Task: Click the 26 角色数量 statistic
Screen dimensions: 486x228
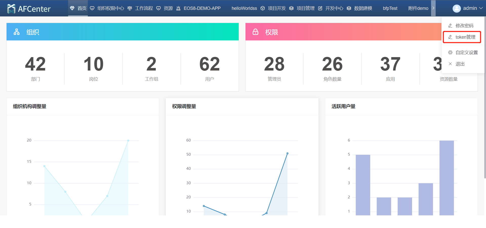Action: point(332,68)
